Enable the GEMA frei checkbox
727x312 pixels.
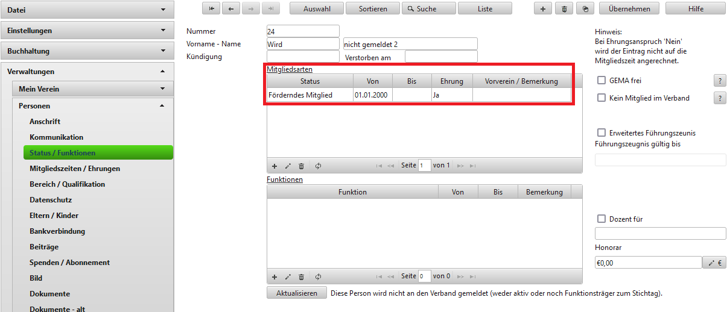tap(602, 80)
